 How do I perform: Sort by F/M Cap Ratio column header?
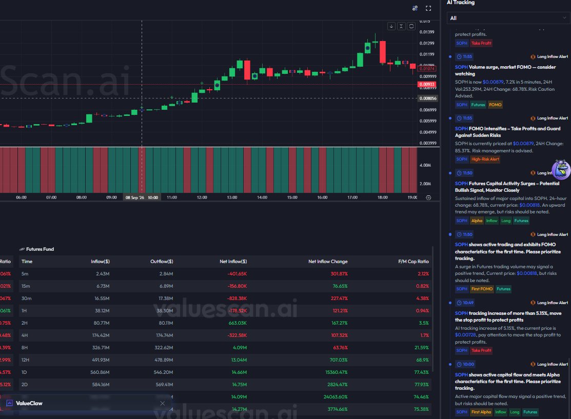point(414,262)
